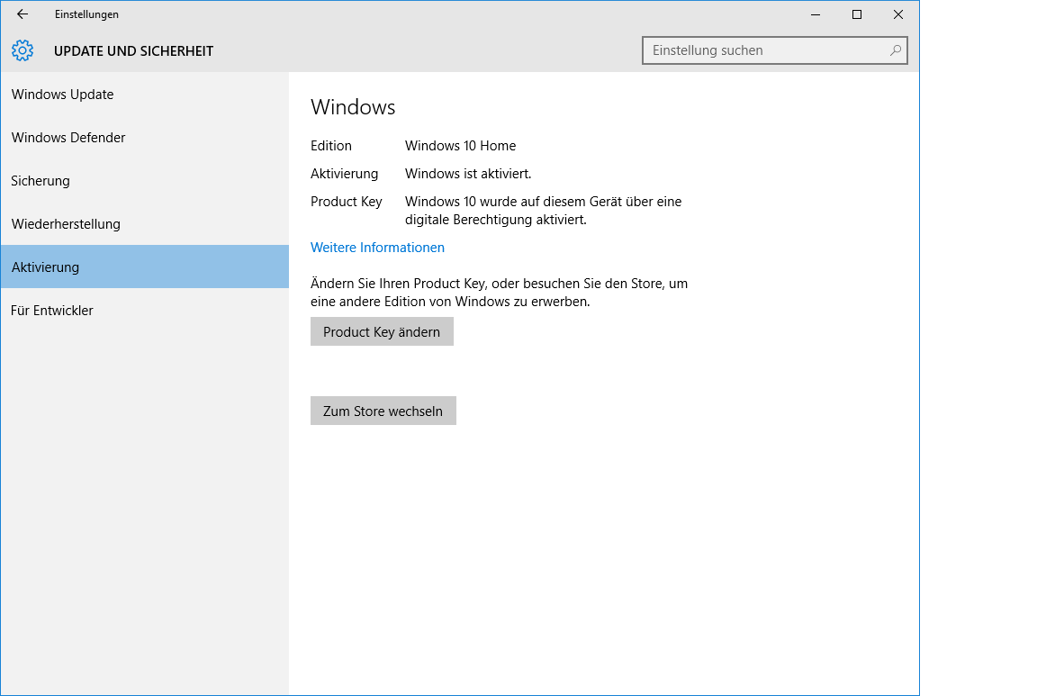This screenshot has width=1037, height=696.
Task: Click the Product Key ändern button
Action: 382,331
